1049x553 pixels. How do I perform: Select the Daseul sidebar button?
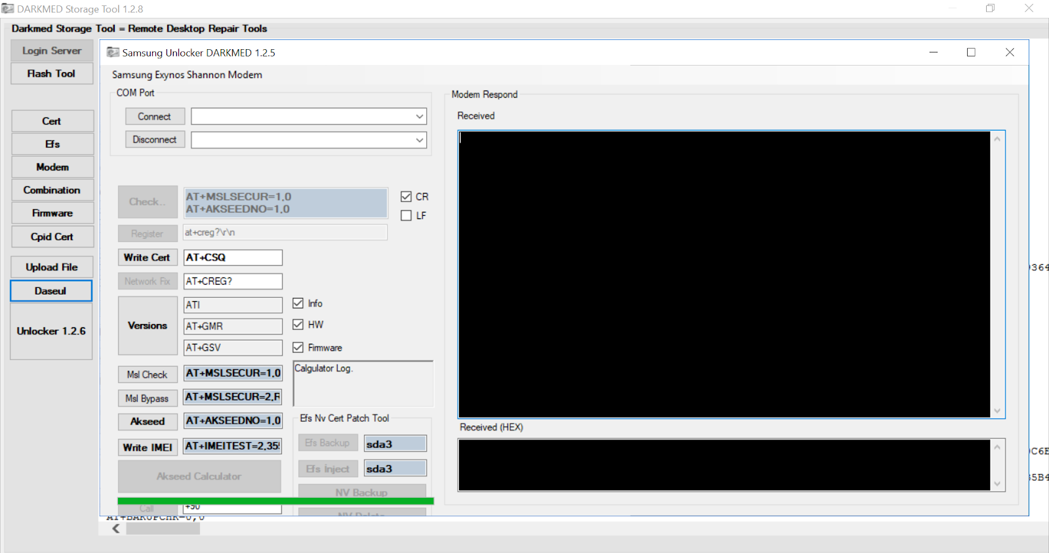pyautogui.click(x=51, y=291)
